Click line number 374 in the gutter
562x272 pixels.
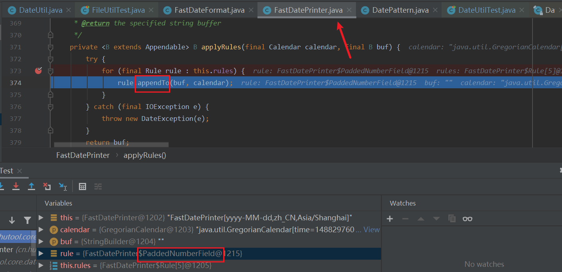click(15, 83)
